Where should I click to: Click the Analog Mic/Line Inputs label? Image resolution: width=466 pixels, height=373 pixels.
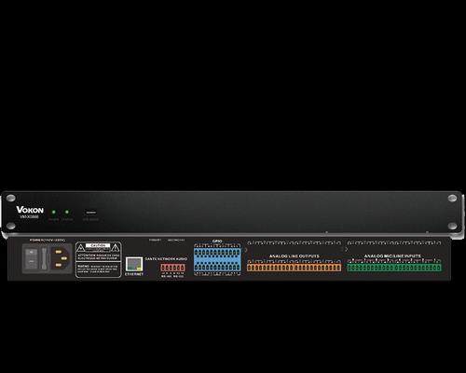coord(392,256)
